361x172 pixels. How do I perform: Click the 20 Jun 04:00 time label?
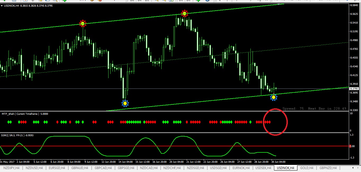pos(176,161)
